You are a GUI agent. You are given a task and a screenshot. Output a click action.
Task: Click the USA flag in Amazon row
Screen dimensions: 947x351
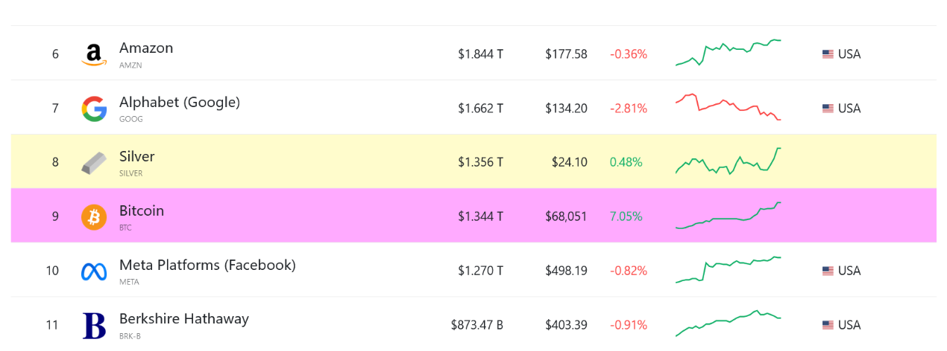[x=828, y=54]
